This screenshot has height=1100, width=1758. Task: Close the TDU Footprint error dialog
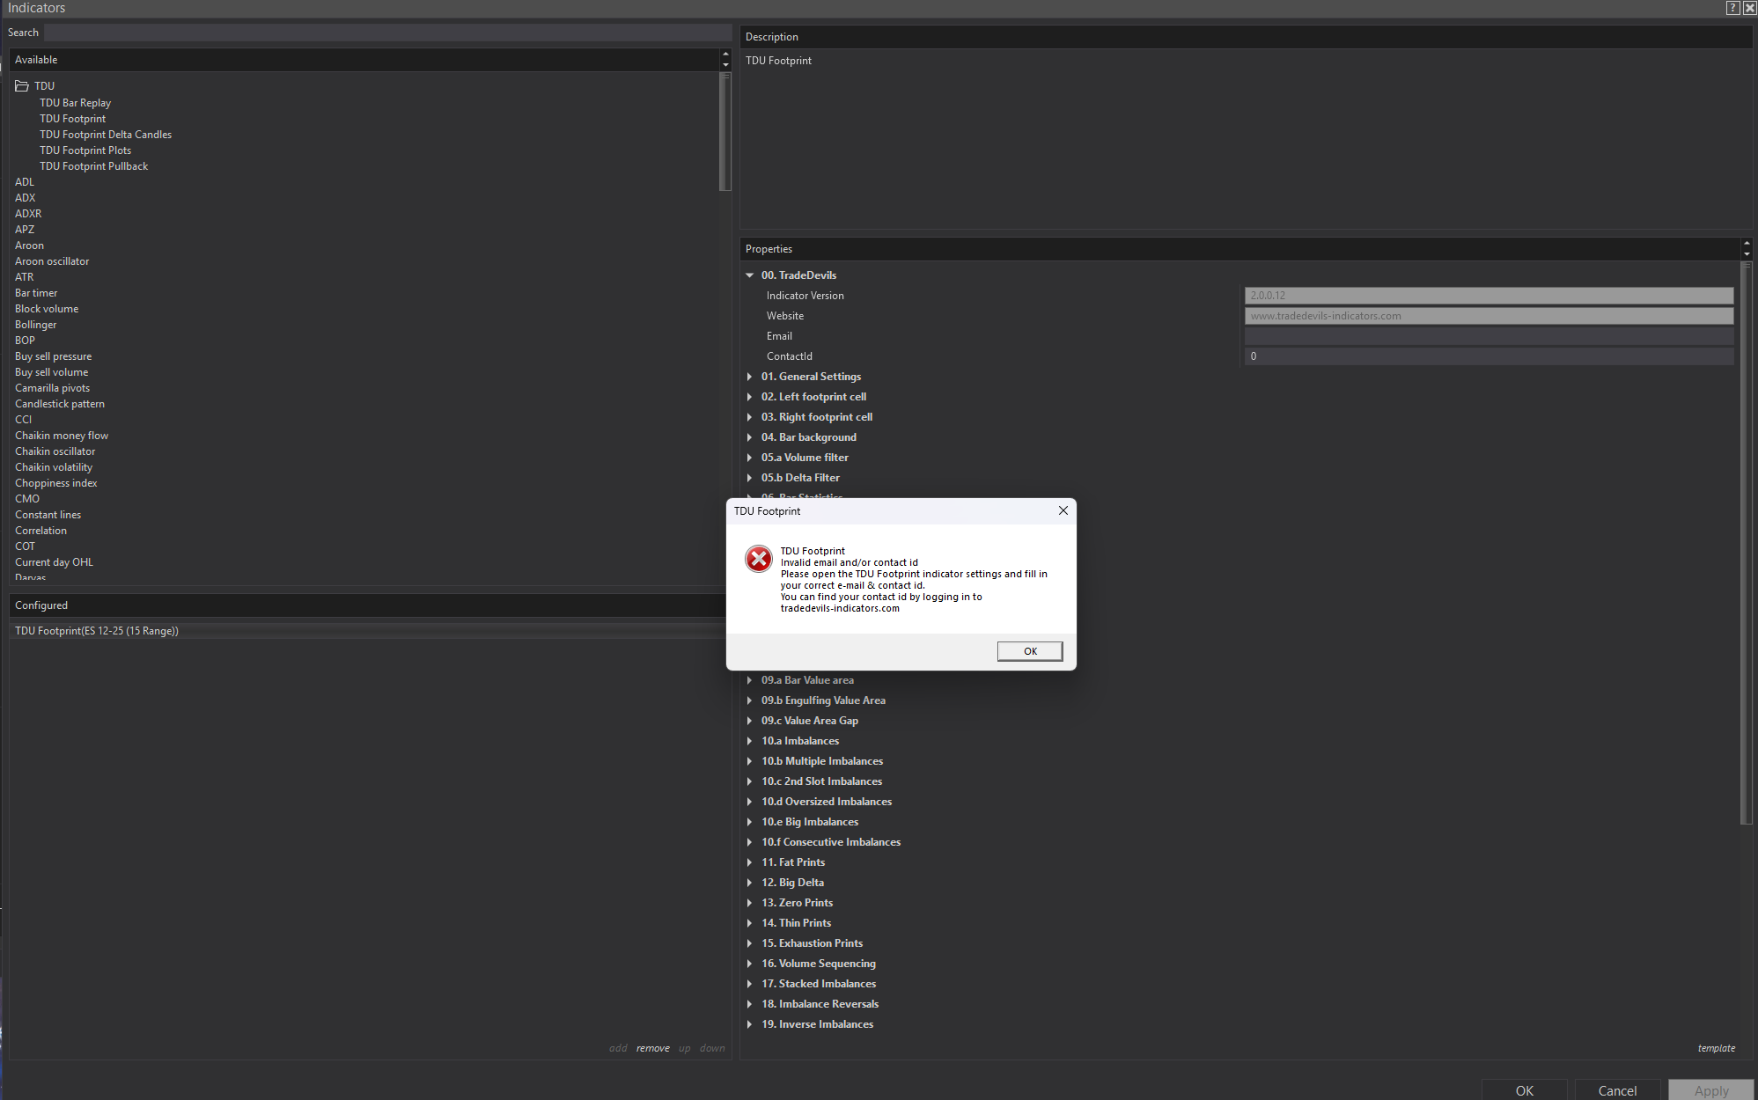pyautogui.click(x=1063, y=510)
